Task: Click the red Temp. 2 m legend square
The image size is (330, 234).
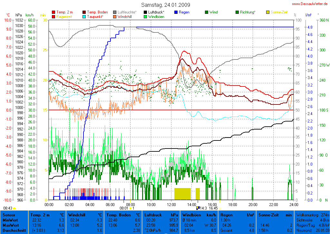Action: [53, 12]
